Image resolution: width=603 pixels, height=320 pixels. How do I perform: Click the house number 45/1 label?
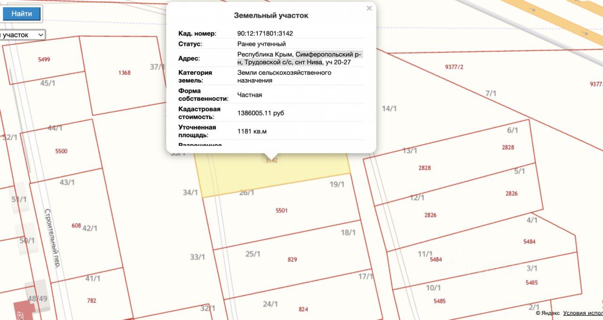[x=48, y=83]
